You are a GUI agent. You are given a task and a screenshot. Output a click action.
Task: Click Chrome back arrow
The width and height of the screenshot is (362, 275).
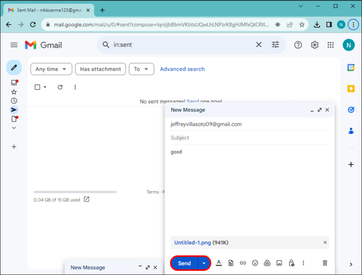9,25
